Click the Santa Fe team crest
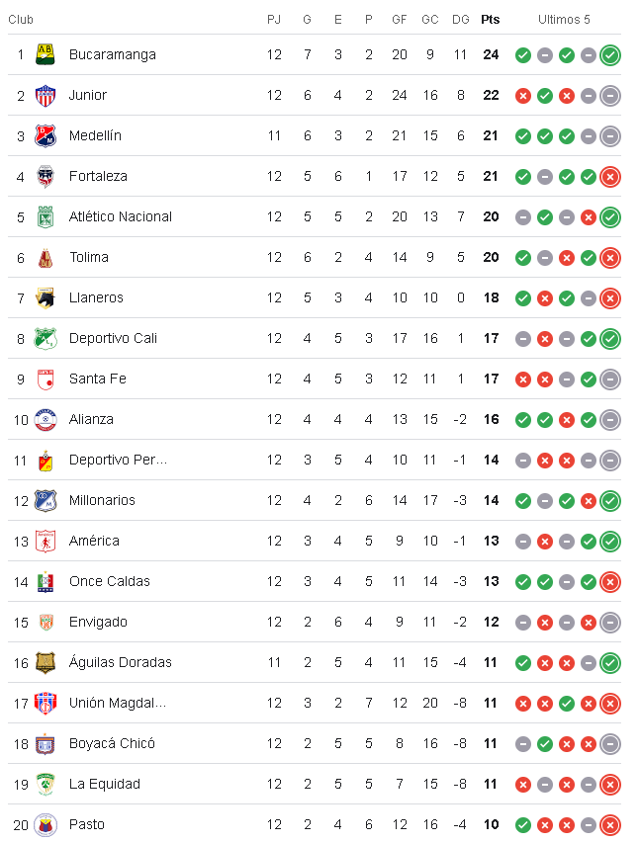Viewport: 639px width, 843px height. tap(45, 379)
